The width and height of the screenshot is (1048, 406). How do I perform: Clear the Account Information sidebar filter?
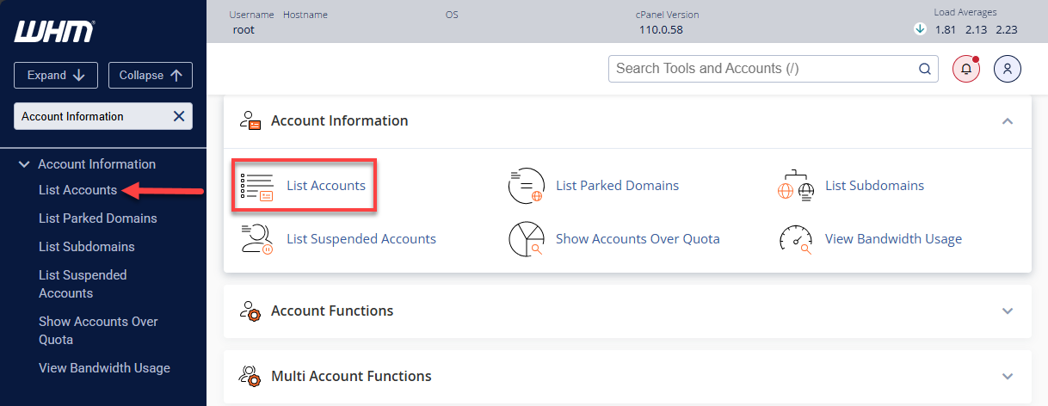(179, 117)
